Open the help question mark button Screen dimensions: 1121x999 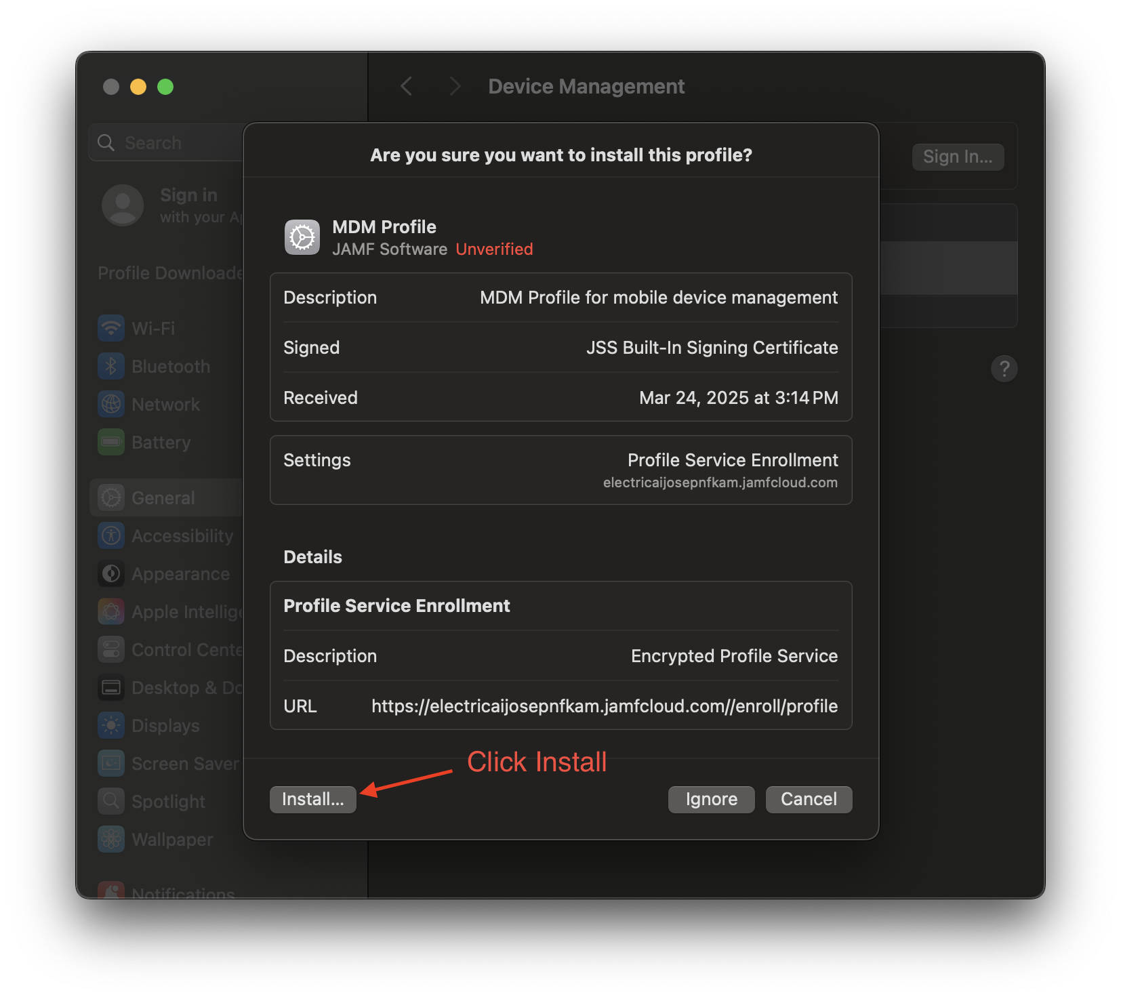1004,369
